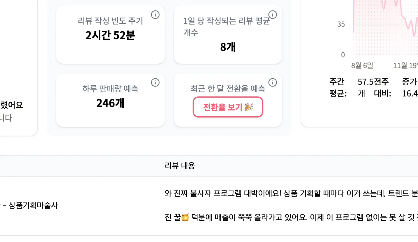Open info tooltip for 1일 당 리뷰 평균 개수

272,14
